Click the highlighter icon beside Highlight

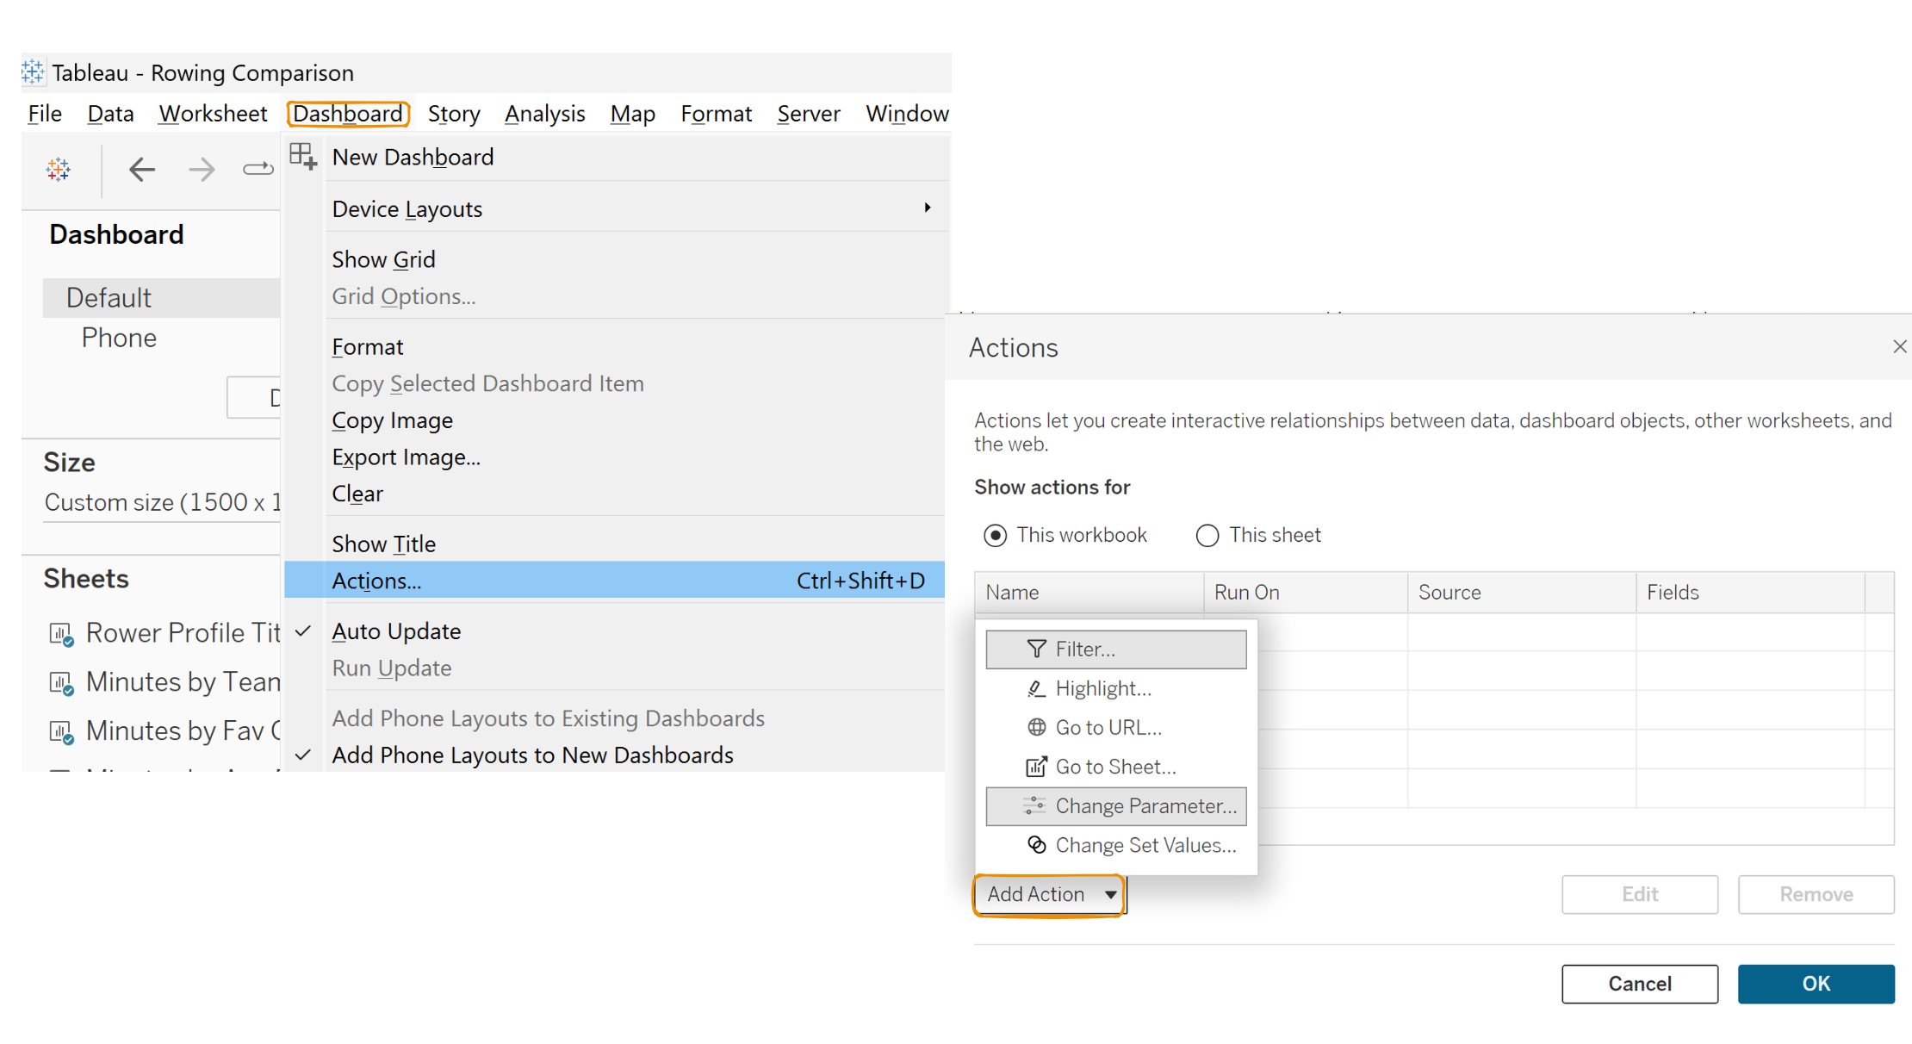click(1036, 688)
